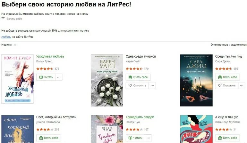Image resolution: width=247 pixels, height=143 pixels.
Task: Click book icon to read Уродливая любовь
Action: (41, 77)
